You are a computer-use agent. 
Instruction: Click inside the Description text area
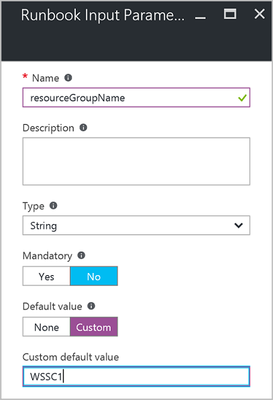(x=136, y=162)
